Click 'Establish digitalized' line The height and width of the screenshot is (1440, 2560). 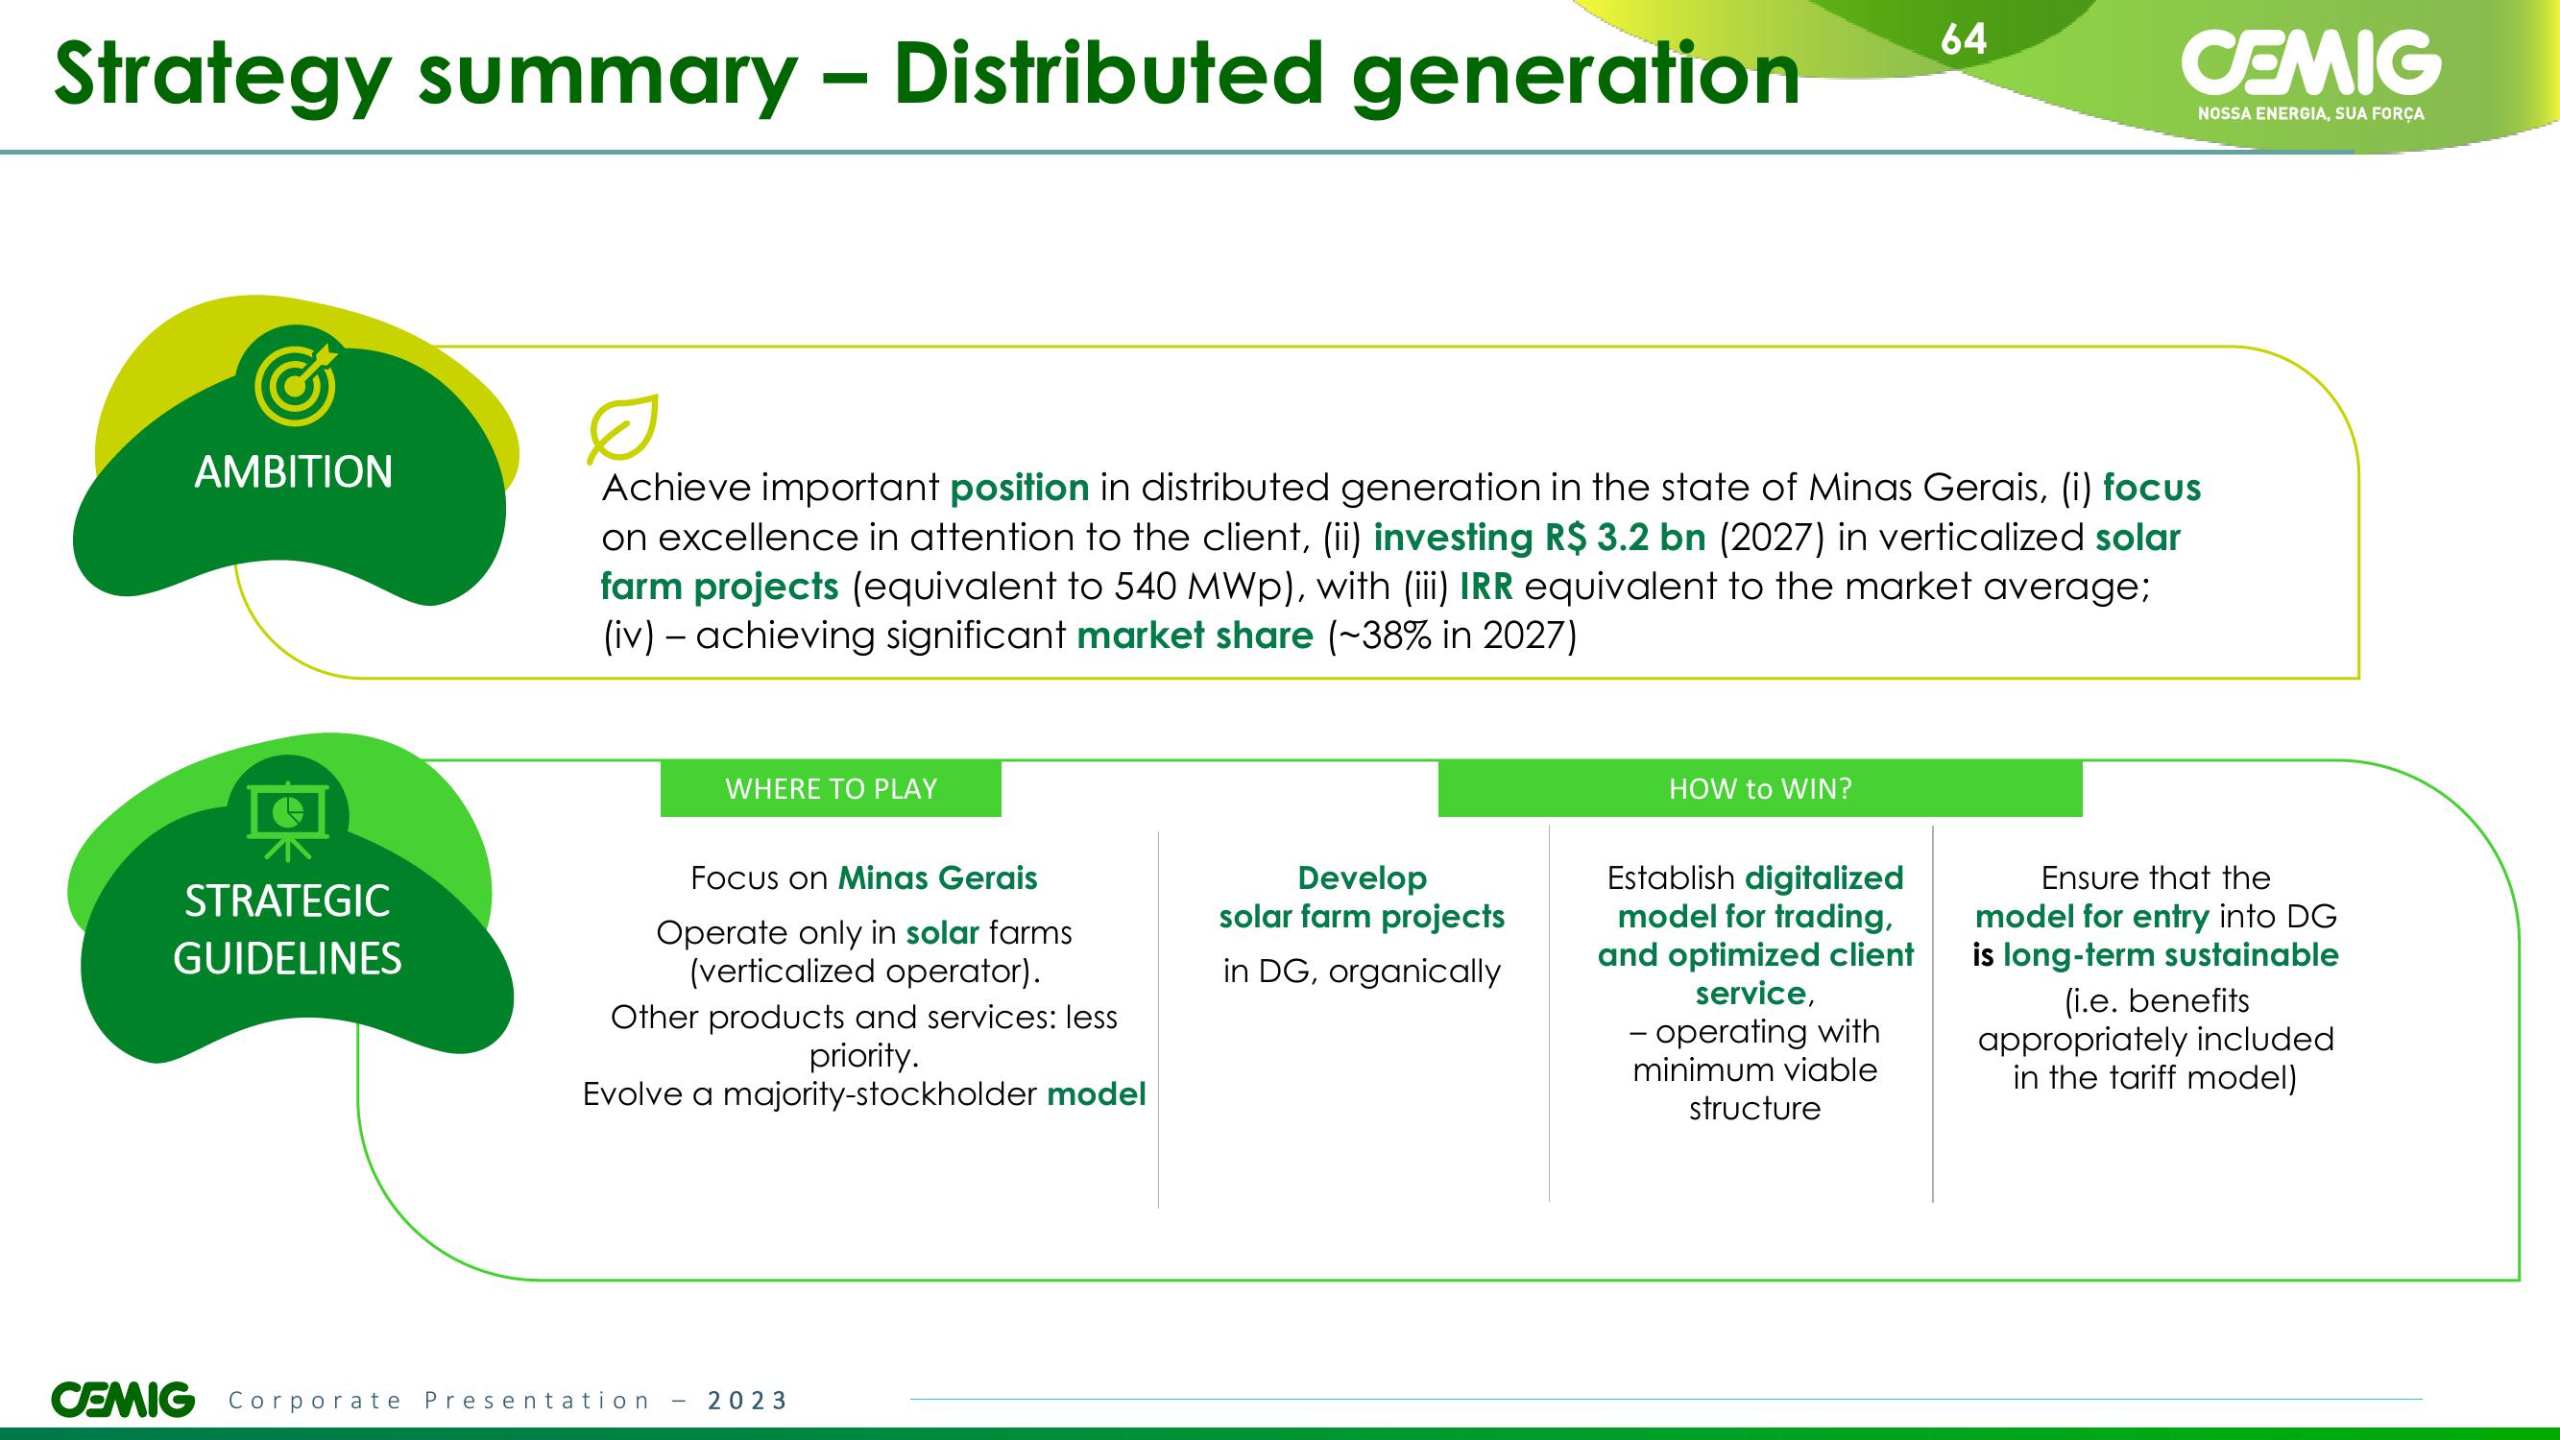click(1755, 878)
